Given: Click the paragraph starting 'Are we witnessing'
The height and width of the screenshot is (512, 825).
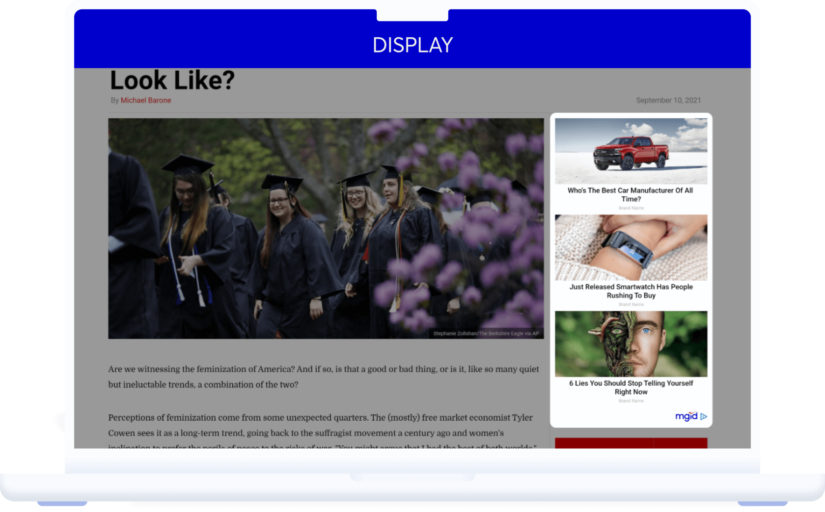Looking at the screenshot, I should [324, 377].
